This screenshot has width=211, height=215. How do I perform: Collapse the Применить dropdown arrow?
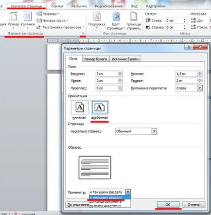pyautogui.click(x=128, y=192)
